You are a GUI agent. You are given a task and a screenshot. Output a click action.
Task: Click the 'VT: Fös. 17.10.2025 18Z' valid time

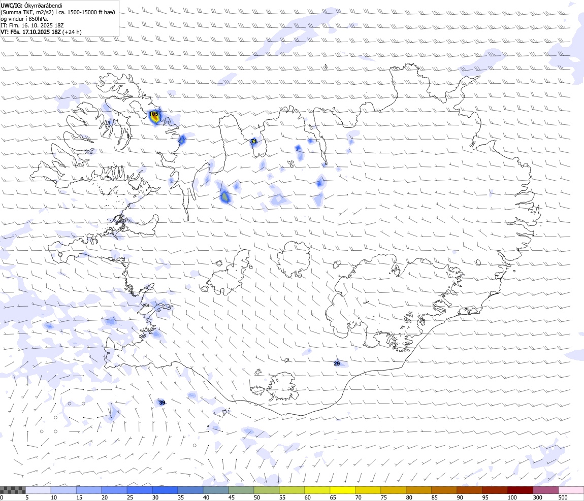point(30,32)
